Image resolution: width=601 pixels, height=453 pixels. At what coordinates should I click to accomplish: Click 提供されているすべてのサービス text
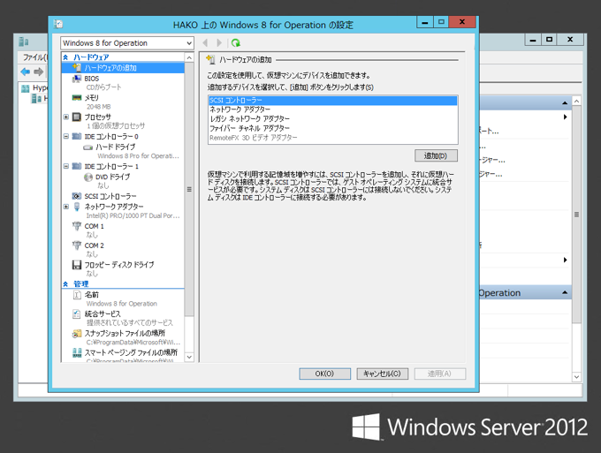pyautogui.click(x=130, y=323)
